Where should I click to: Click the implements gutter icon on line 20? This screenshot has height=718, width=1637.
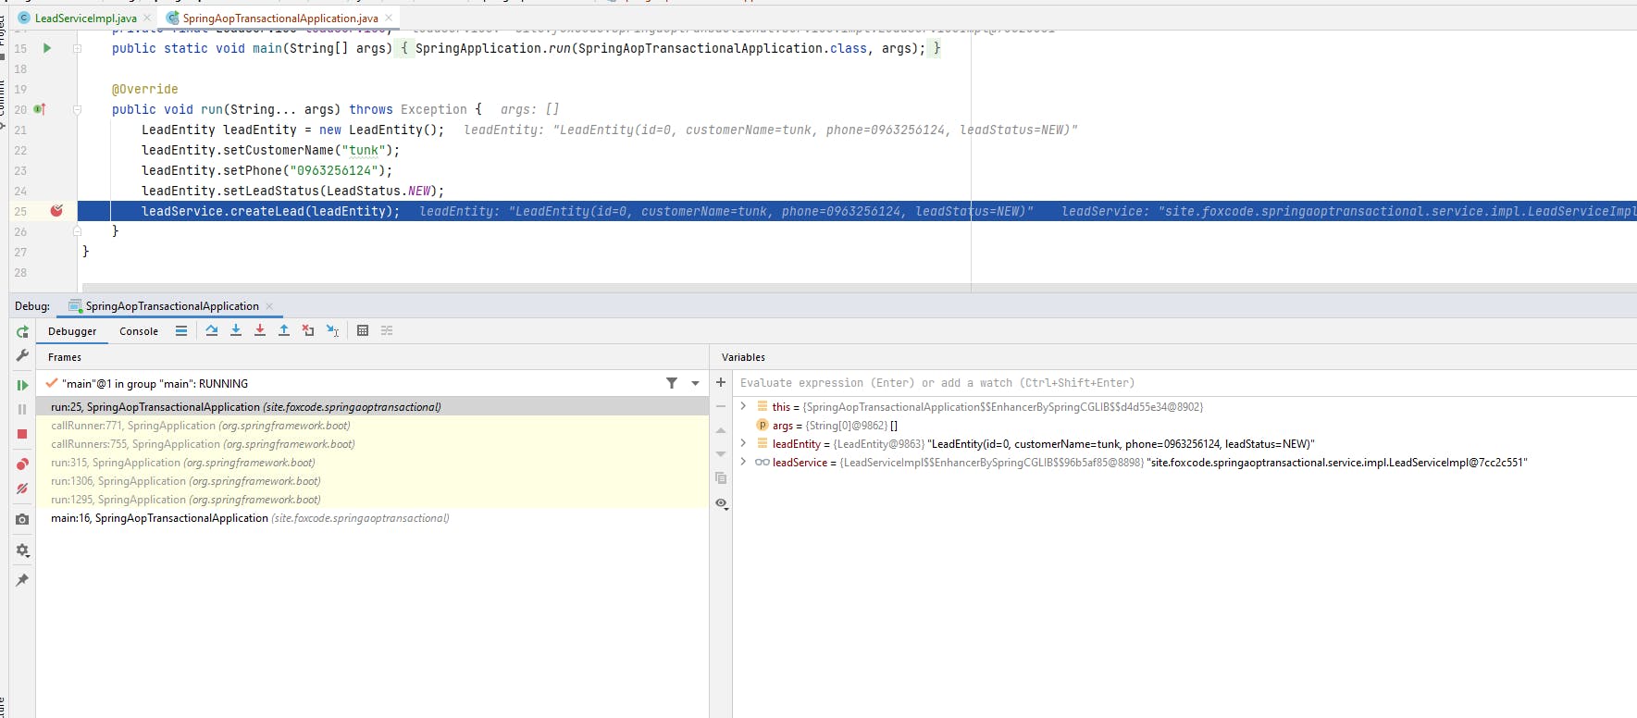point(40,109)
